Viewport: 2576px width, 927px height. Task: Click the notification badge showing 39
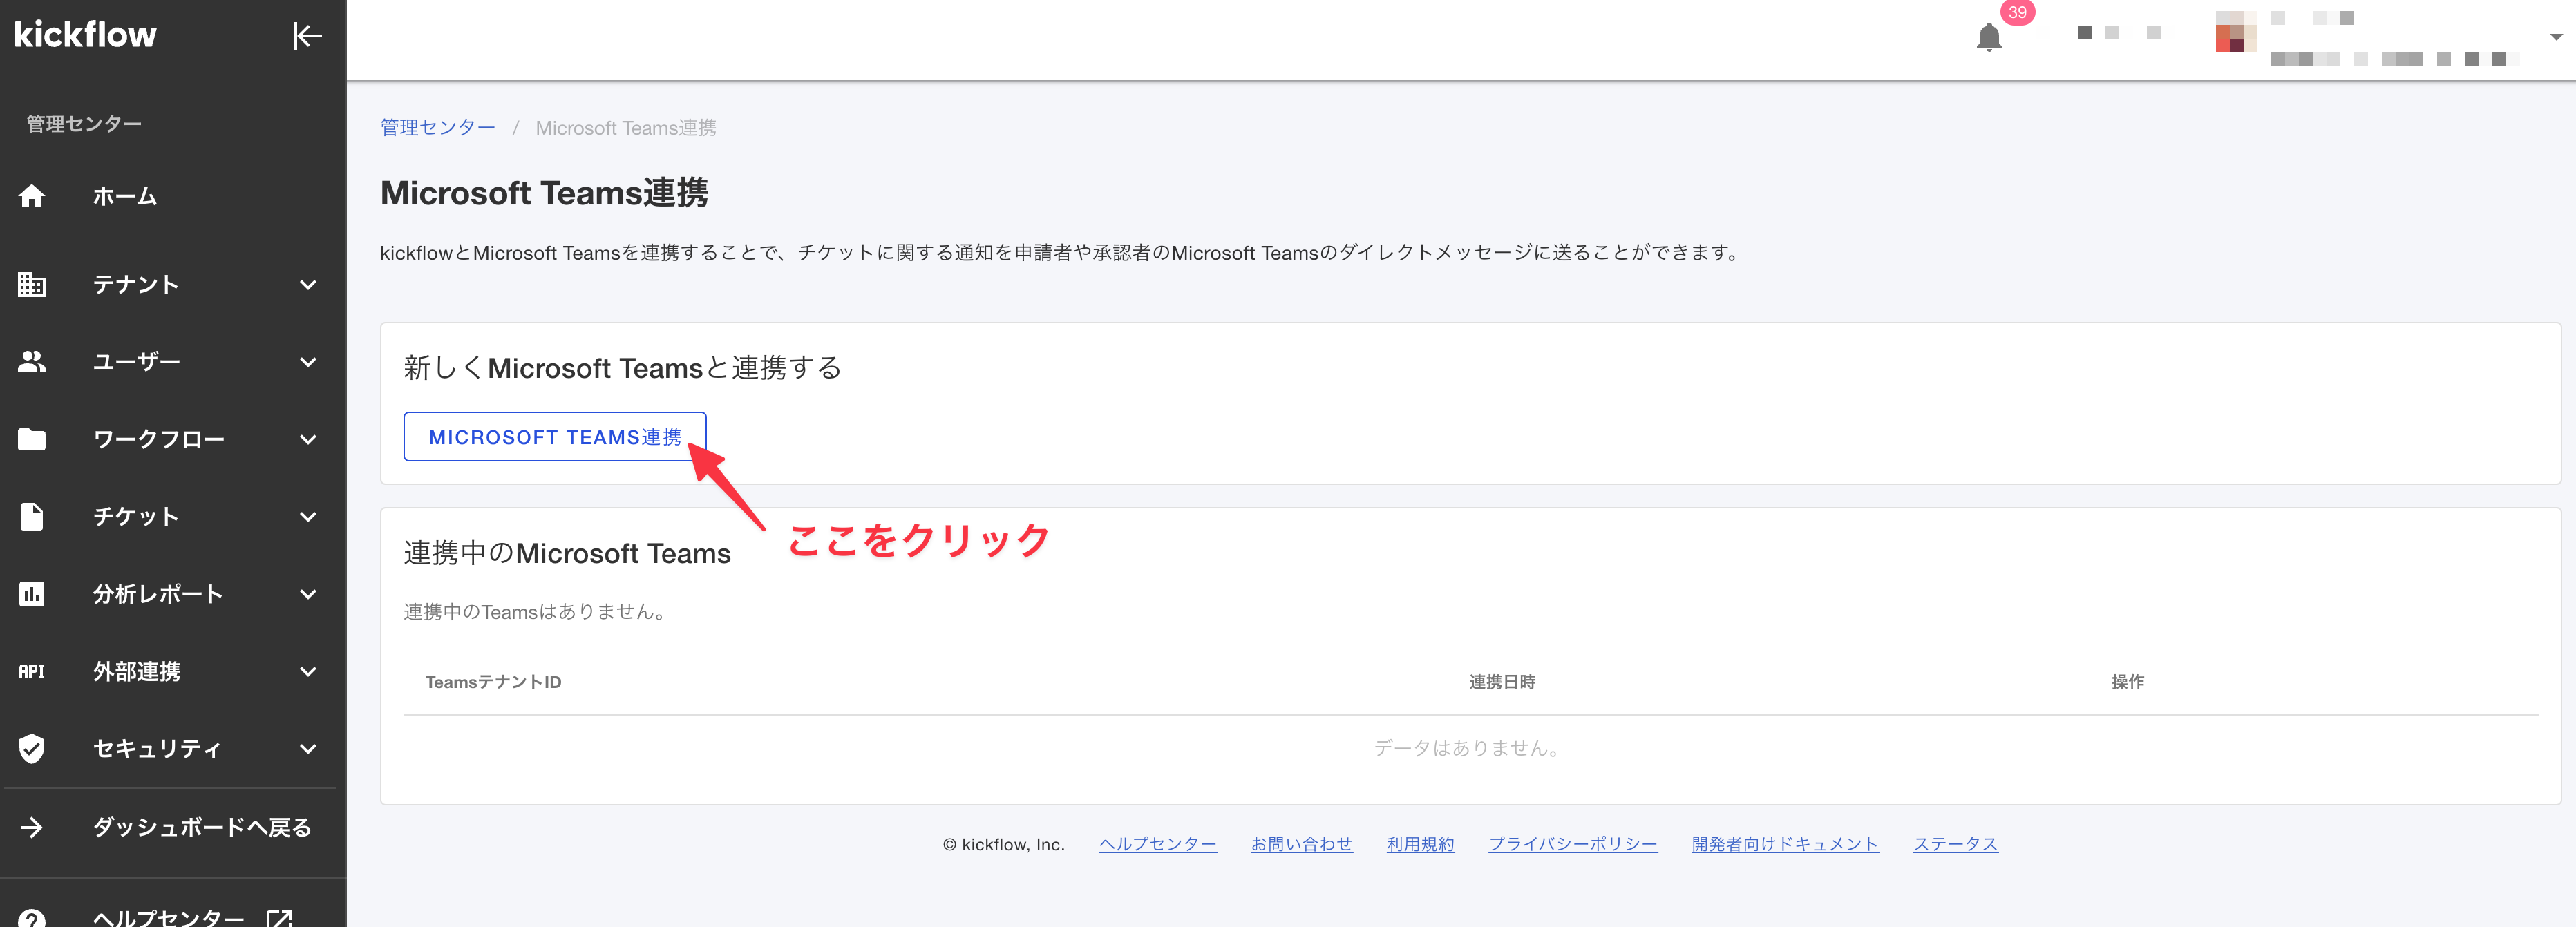coord(2017,13)
